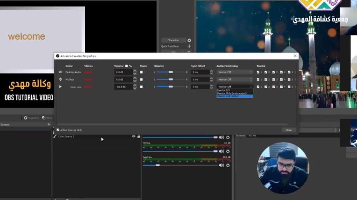The width and height of the screenshot is (357, 200).
Task: Mute the bottom mixer channel speaker icon
Action: click(221, 165)
